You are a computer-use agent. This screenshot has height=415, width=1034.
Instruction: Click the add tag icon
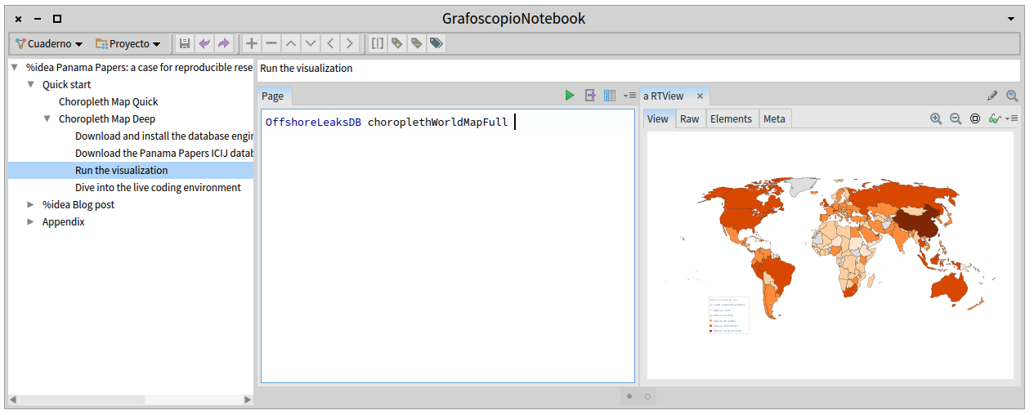[x=397, y=43]
